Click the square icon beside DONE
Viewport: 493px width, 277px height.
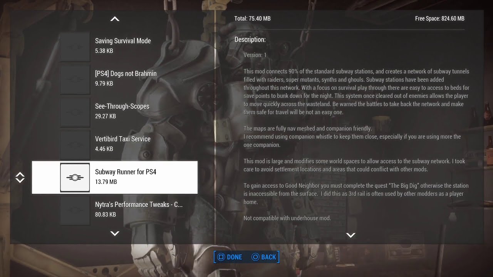221,257
